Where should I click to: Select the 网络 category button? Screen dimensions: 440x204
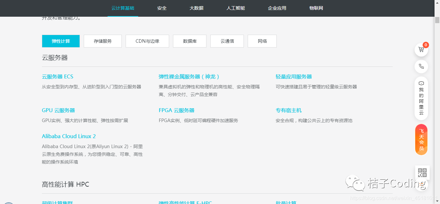pyautogui.click(x=262, y=41)
